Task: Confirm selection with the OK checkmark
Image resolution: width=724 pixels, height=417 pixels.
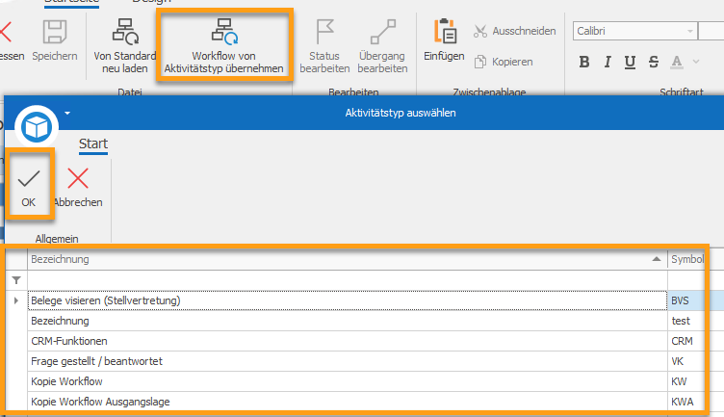Action: click(29, 187)
